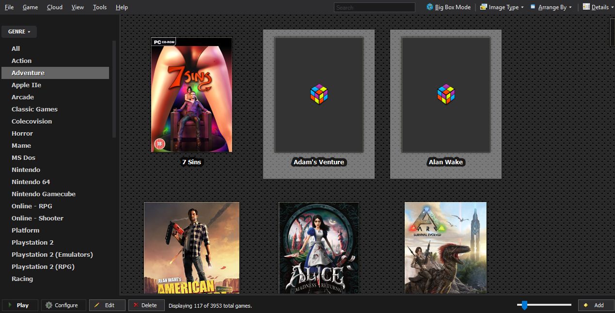The image size is (615, 313).
Task: Select the Playstation 2 category
Action: coord(55,242)
